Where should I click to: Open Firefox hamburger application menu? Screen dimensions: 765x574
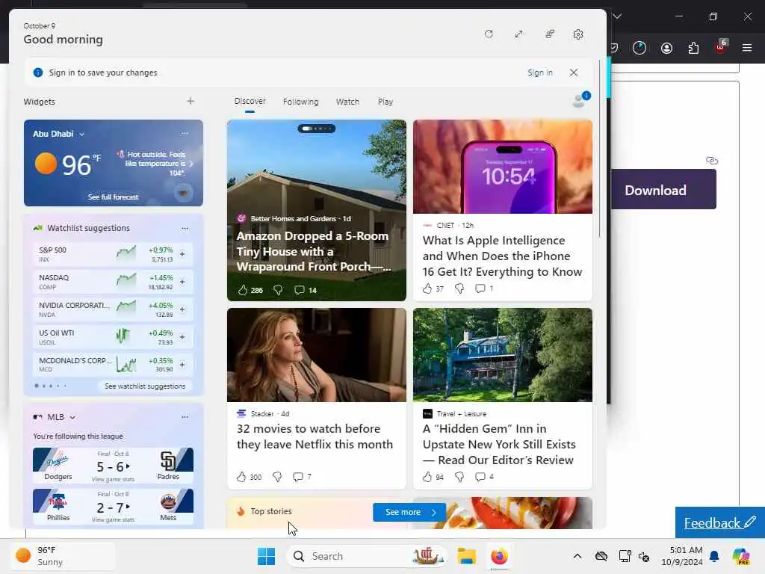pos(747,48)
